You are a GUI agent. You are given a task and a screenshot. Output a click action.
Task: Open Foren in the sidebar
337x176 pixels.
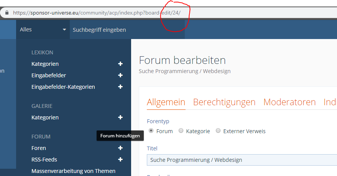click(39, 148)
